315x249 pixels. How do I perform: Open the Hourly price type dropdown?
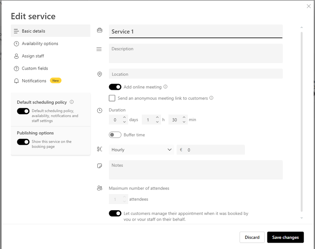point(142,150)
